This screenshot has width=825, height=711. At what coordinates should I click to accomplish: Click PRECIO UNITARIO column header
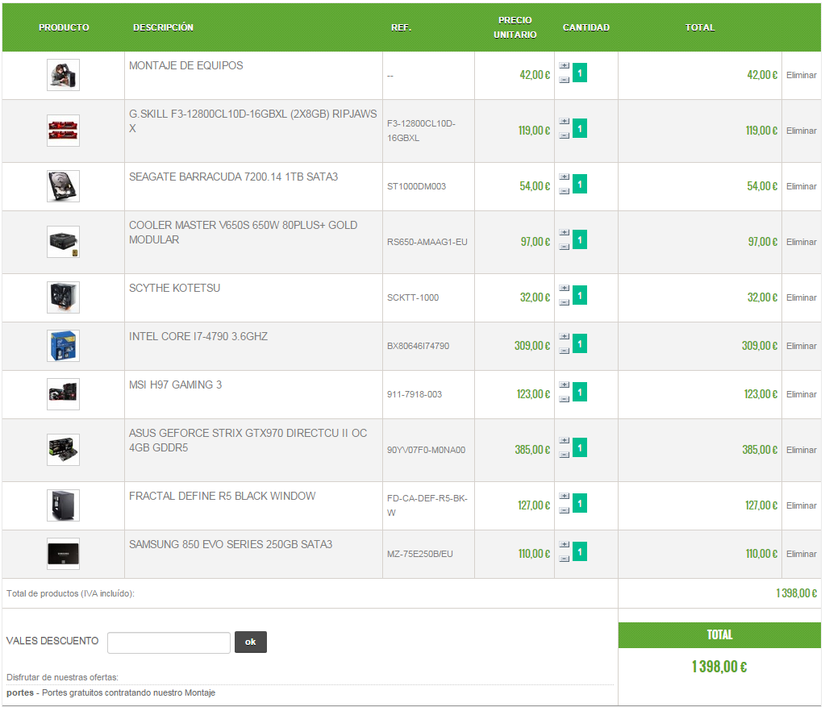pos(515,28)
